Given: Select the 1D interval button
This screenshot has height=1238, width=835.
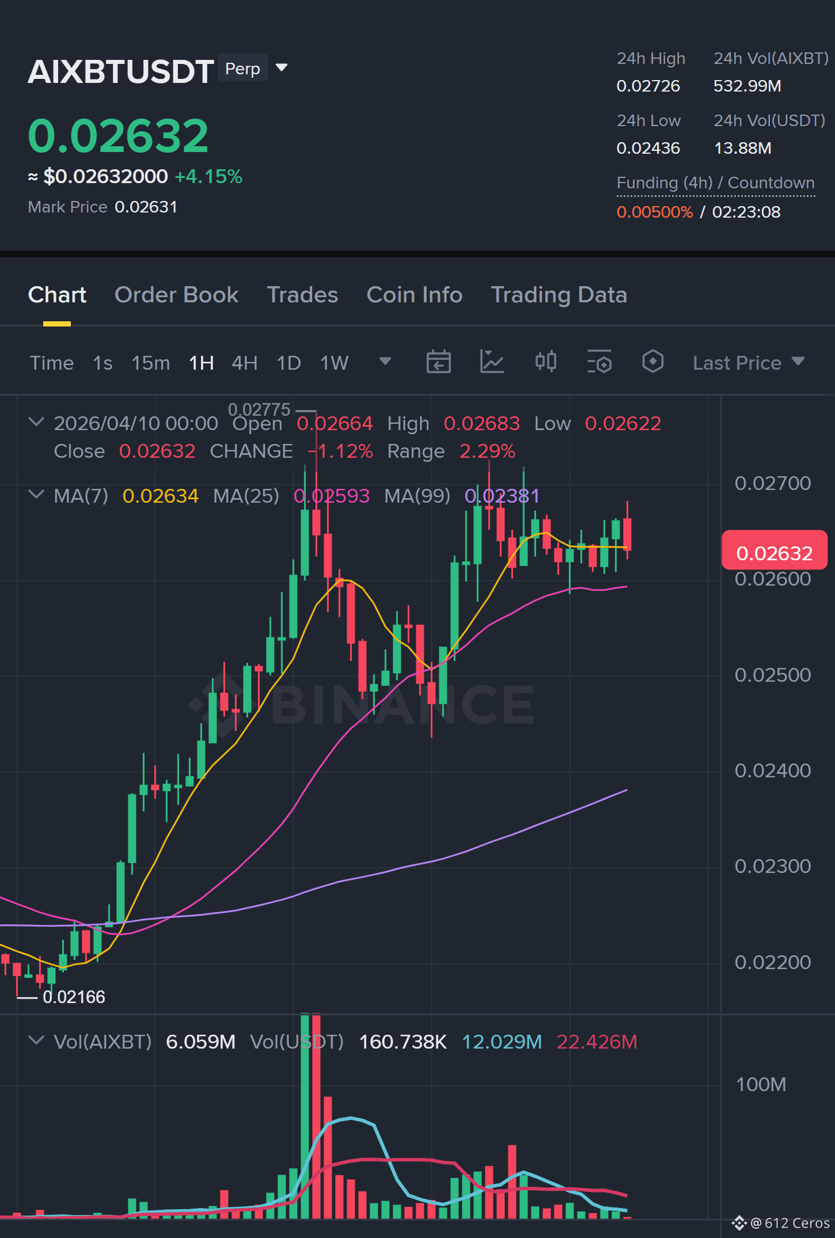Looking at the screenshot, I should coord(289,363).
